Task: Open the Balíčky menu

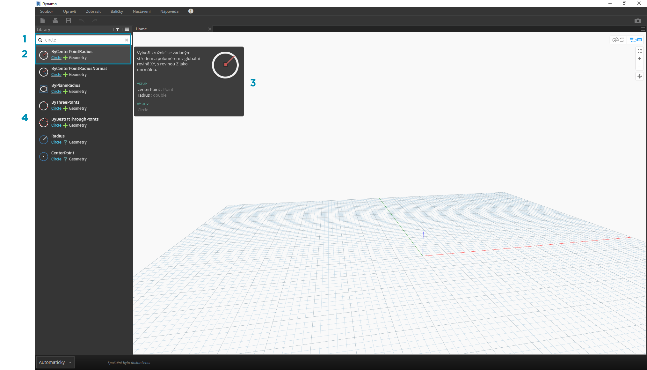Action: tap(117, 11)
